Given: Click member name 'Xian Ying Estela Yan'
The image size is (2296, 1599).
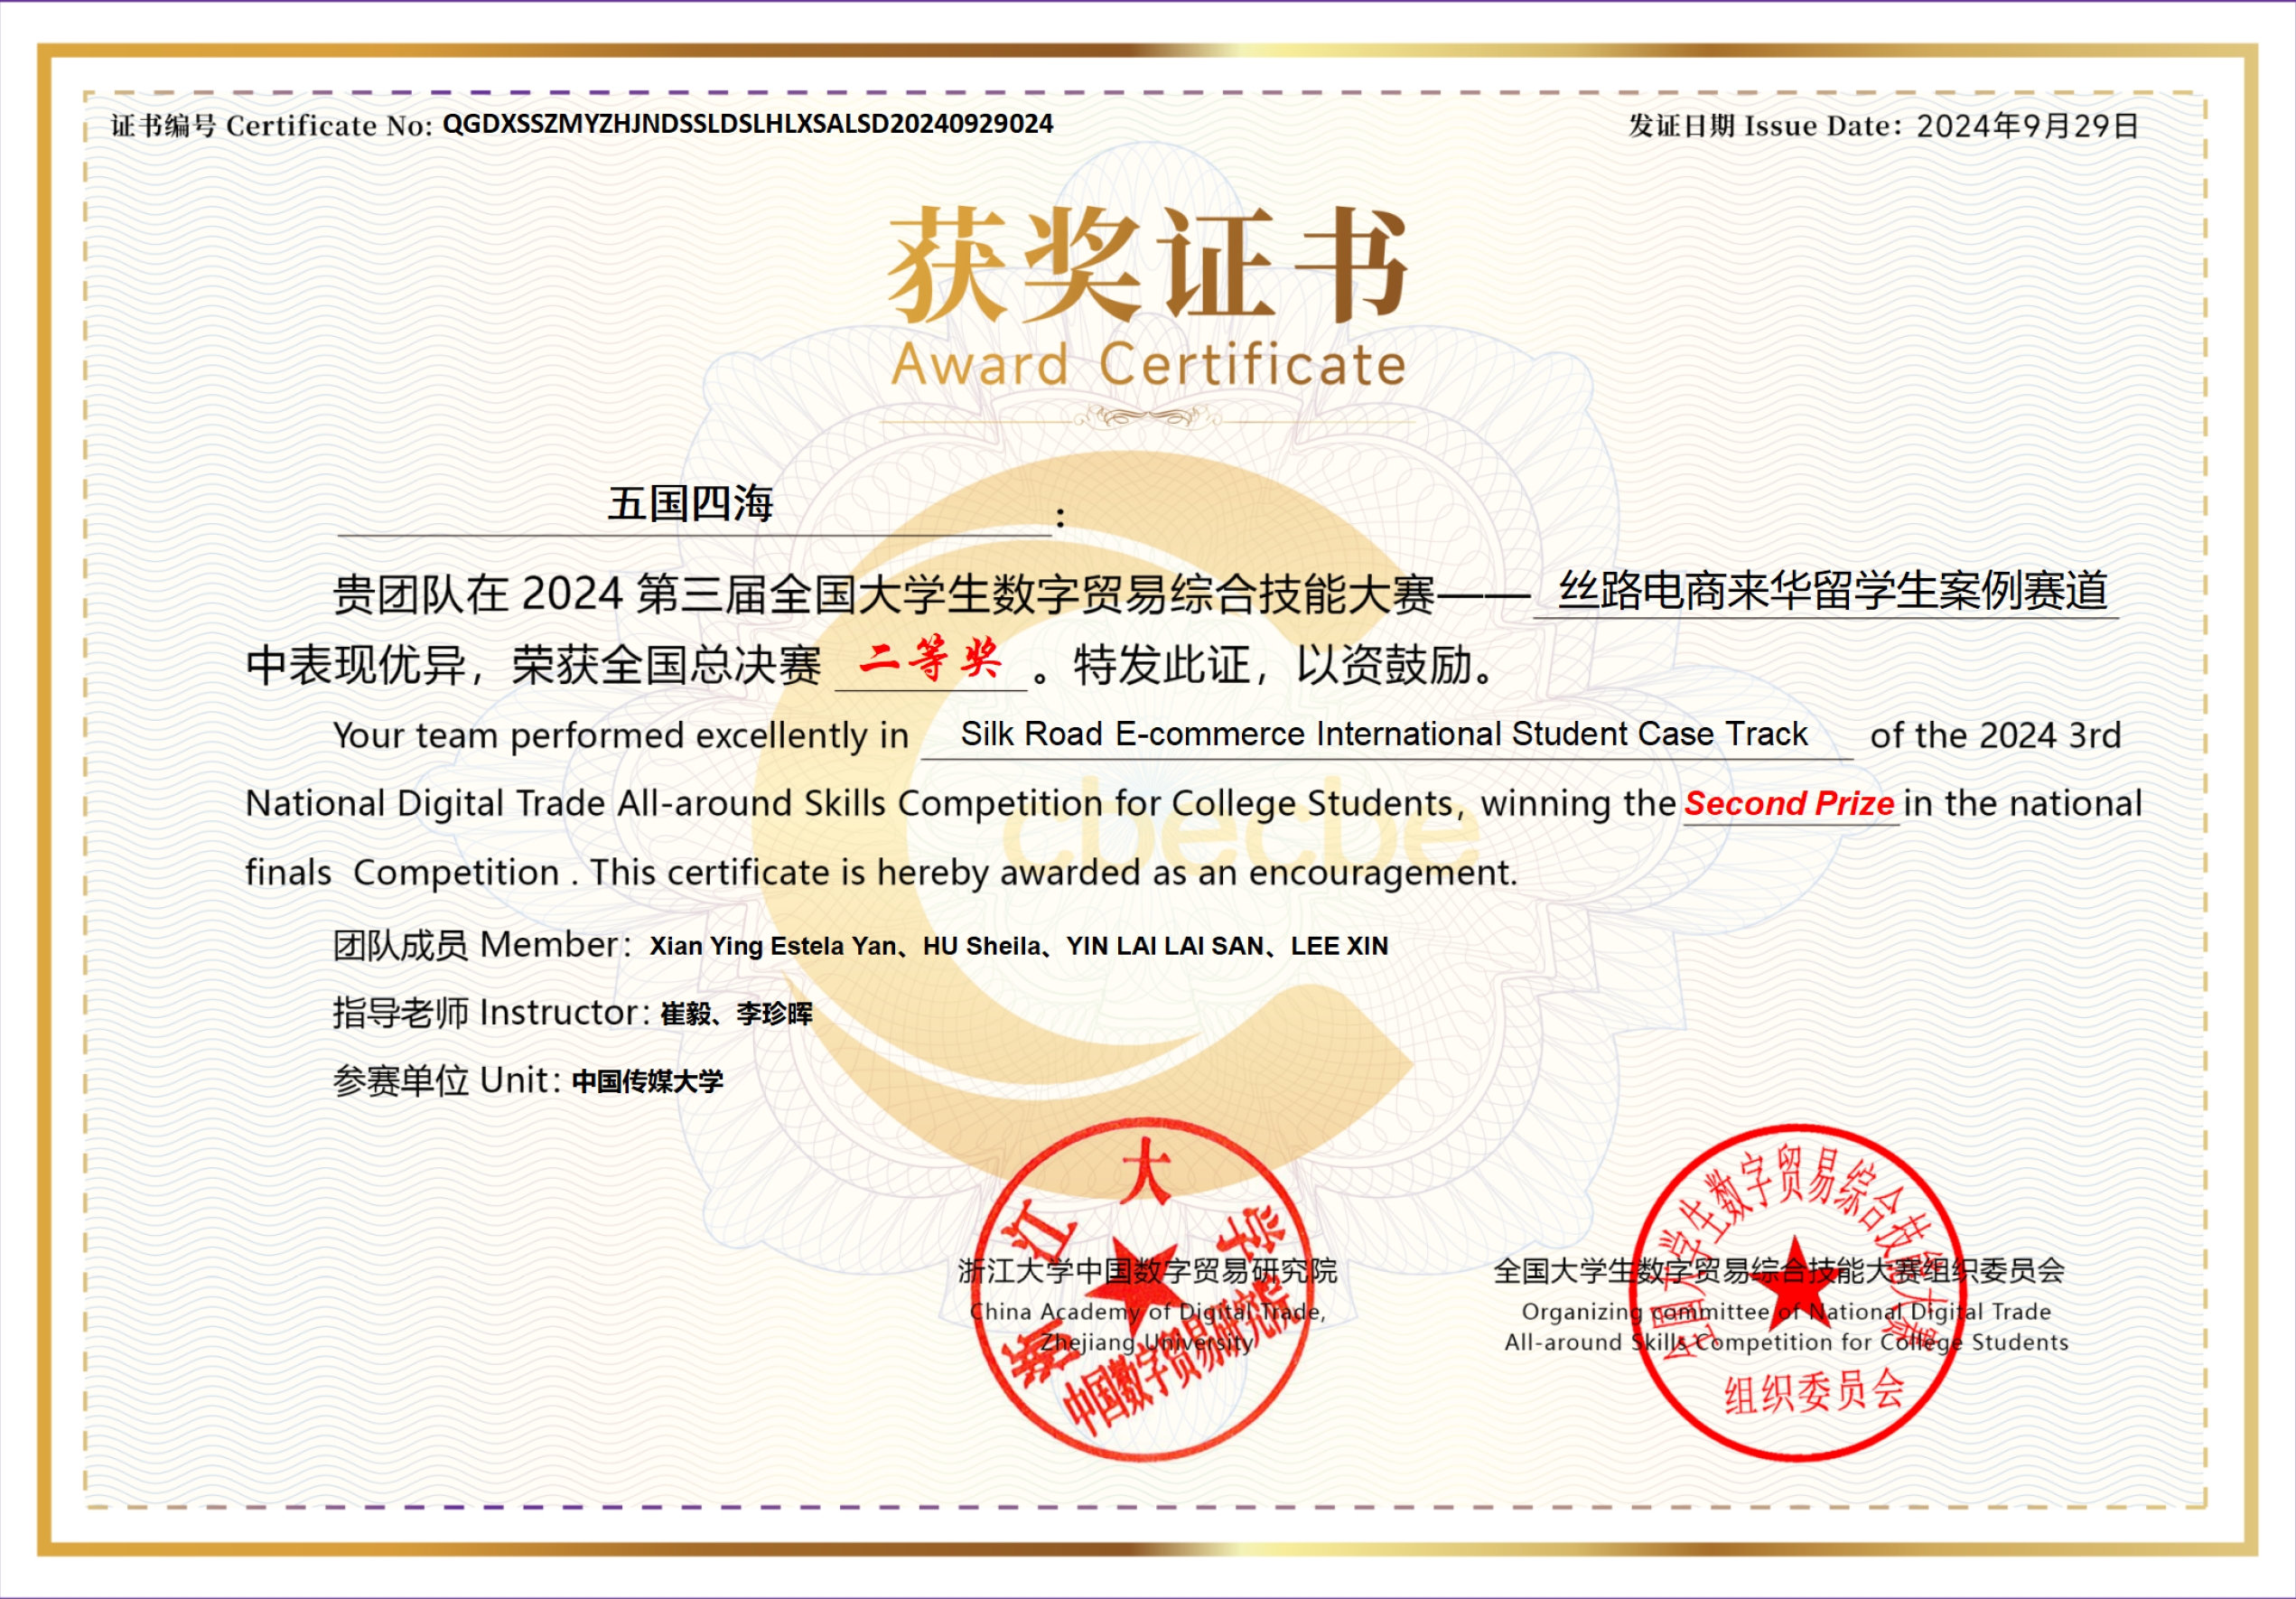Looking at the screenshot, I should (772, 946).
